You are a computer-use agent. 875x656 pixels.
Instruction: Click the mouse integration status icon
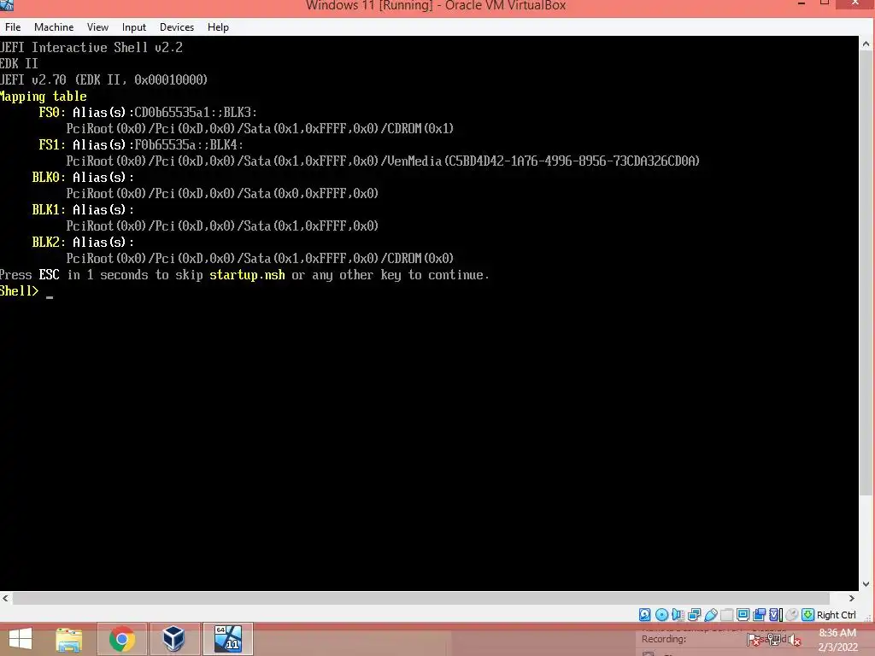(791, 615)
